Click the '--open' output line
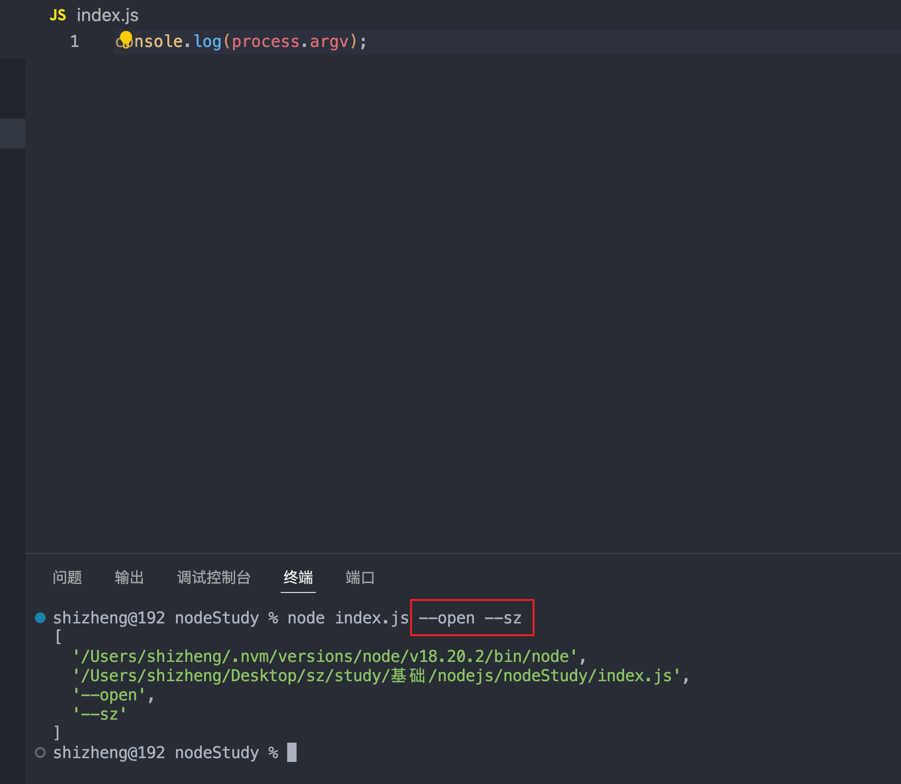Screen dimensions: 901x784 point(114,695)
